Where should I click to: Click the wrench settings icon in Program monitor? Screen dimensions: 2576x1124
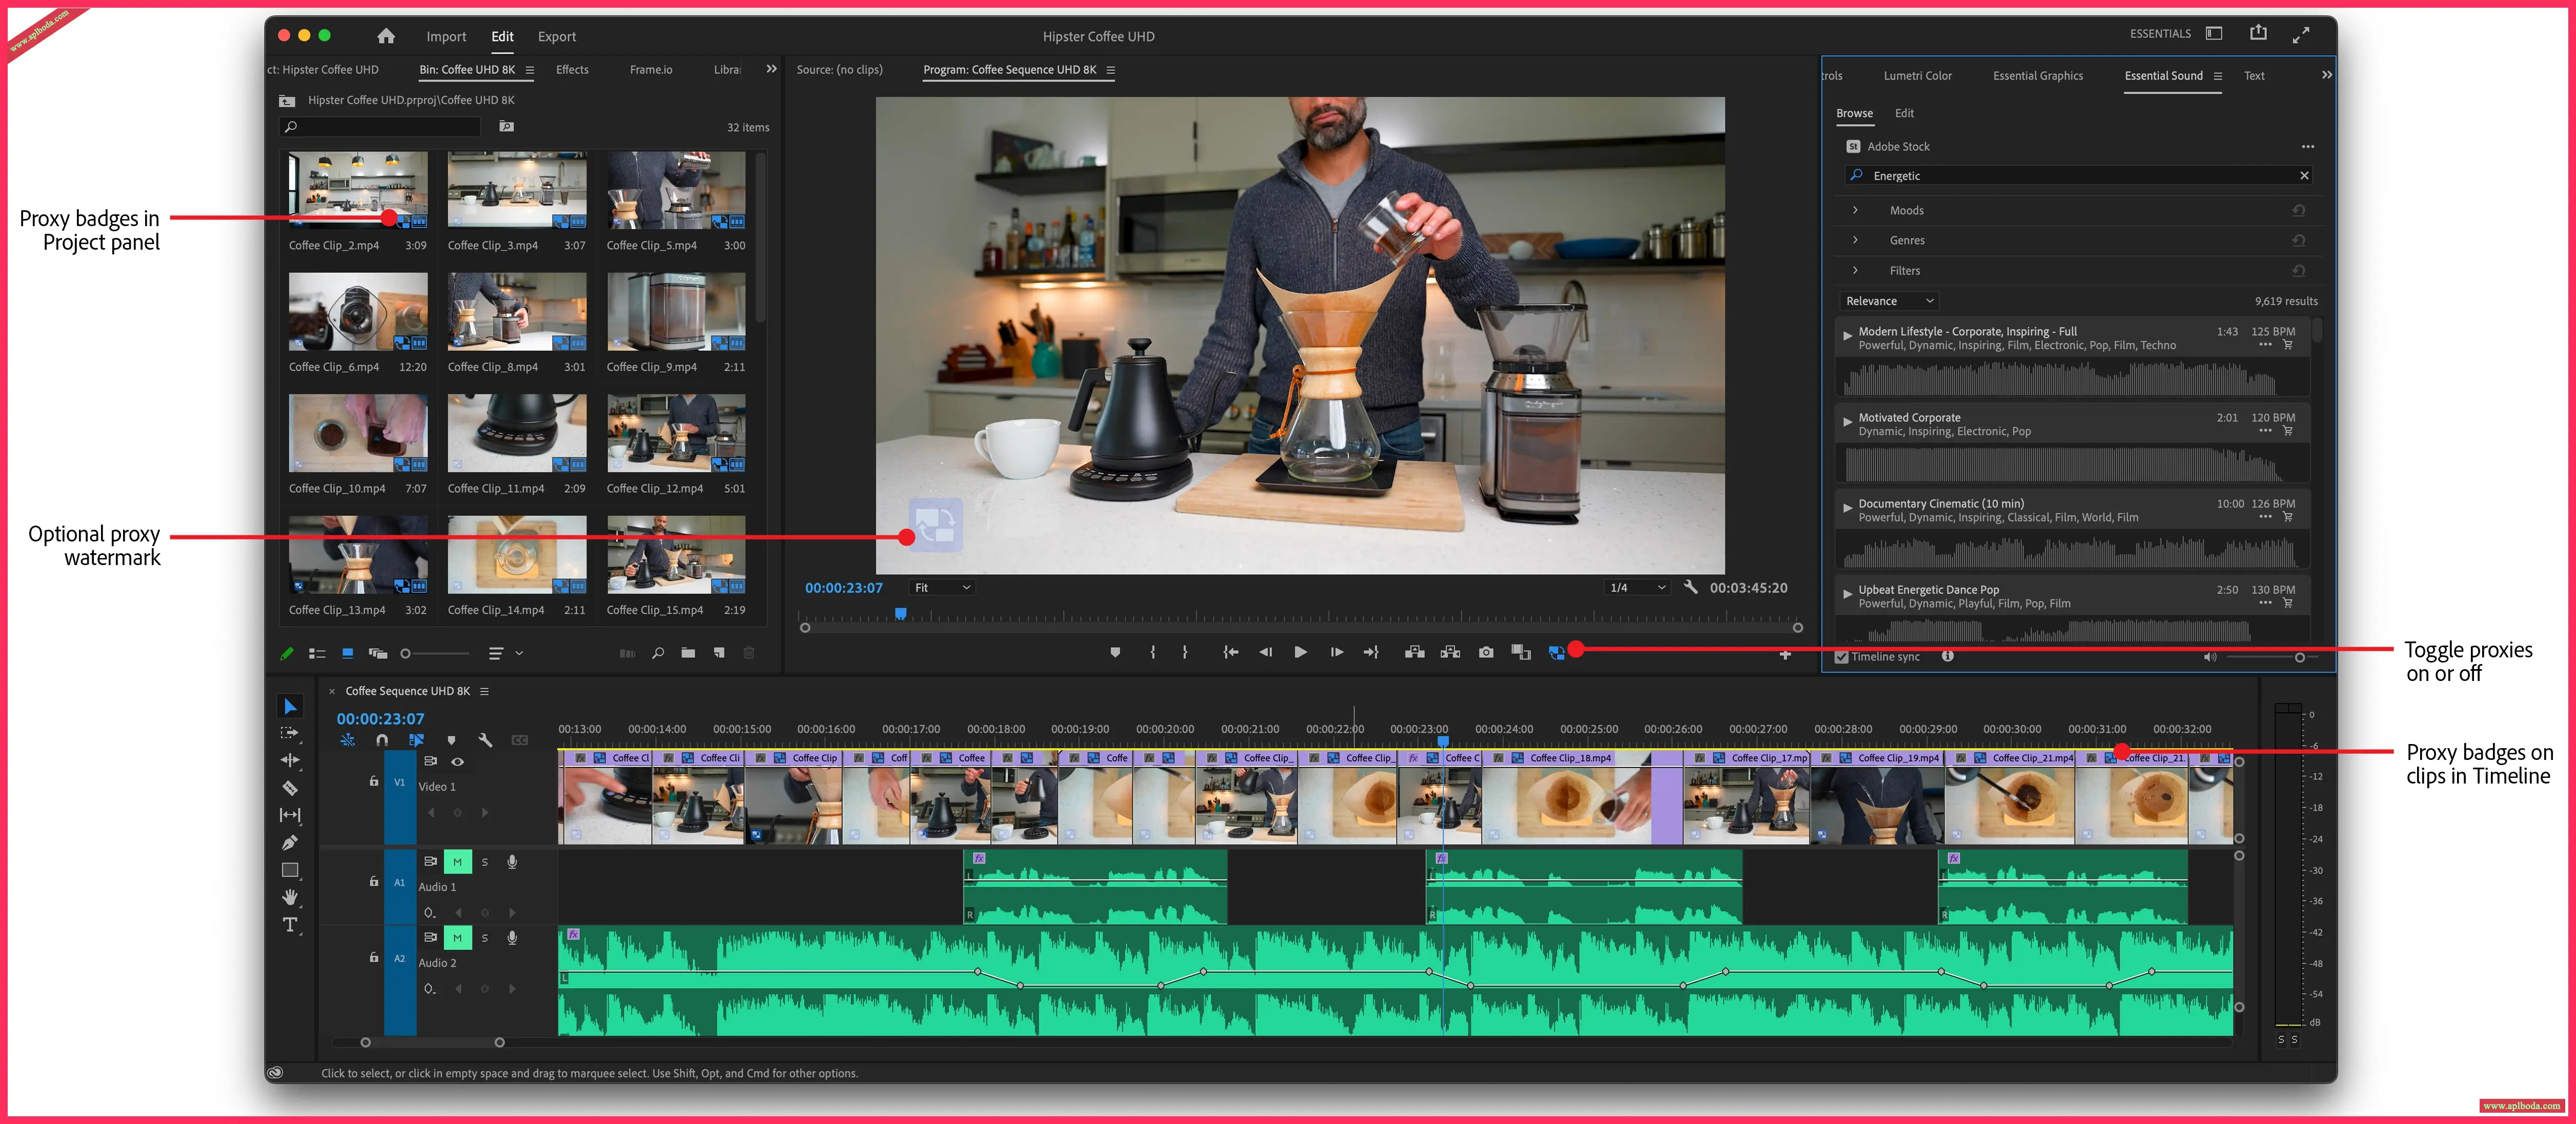click(1690, 588)
